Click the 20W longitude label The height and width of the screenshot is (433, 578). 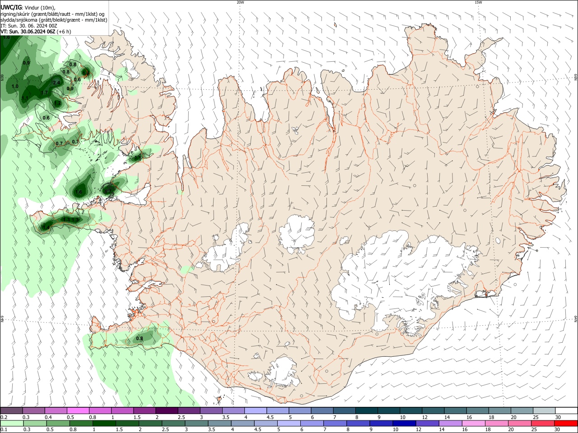[240, 2]
